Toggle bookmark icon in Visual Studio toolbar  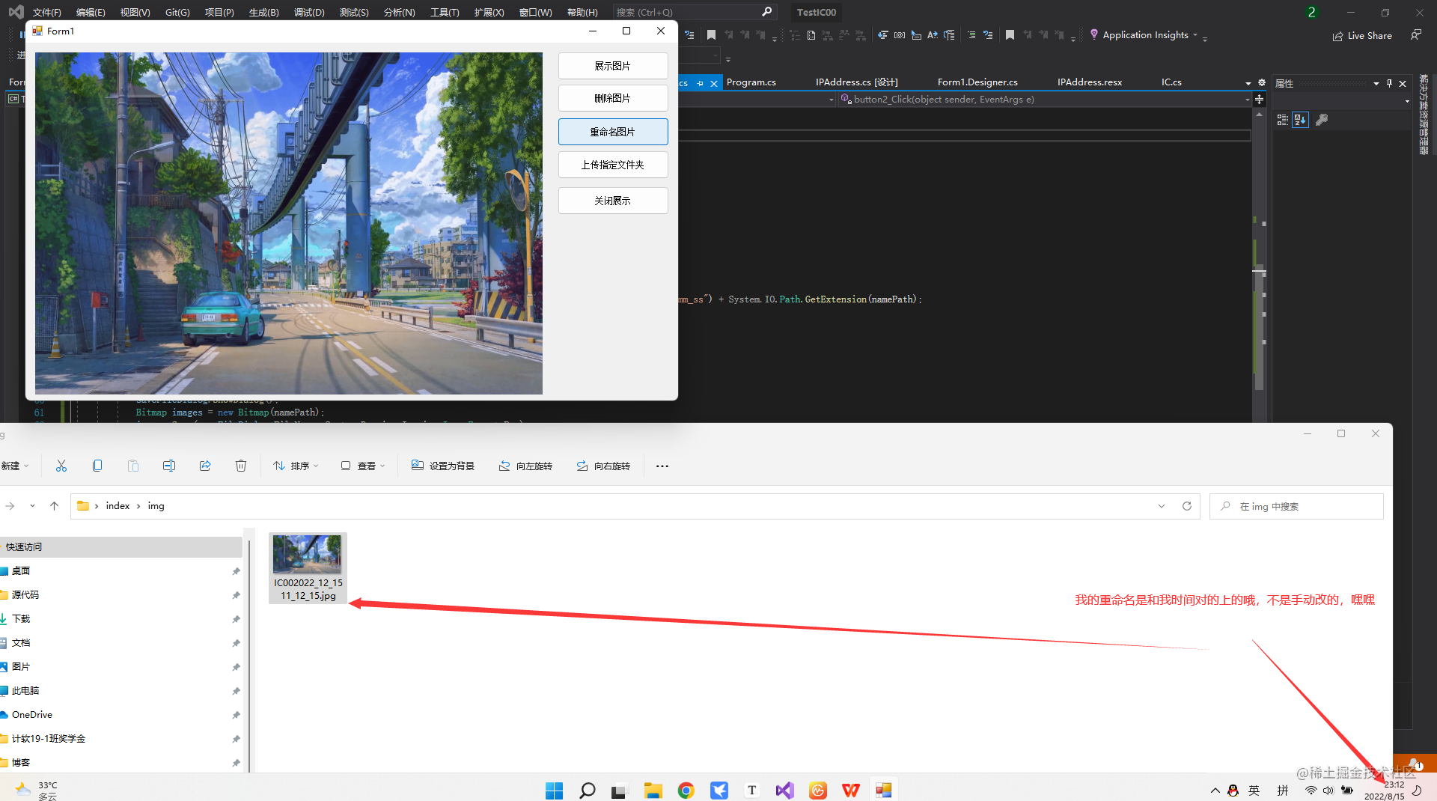[x=711, y=34]
